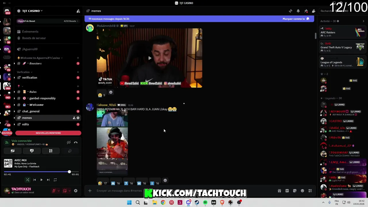Open the chat_general channel
Image resolution: width=368 pixels, height=207 pixels.
[48, 111]
